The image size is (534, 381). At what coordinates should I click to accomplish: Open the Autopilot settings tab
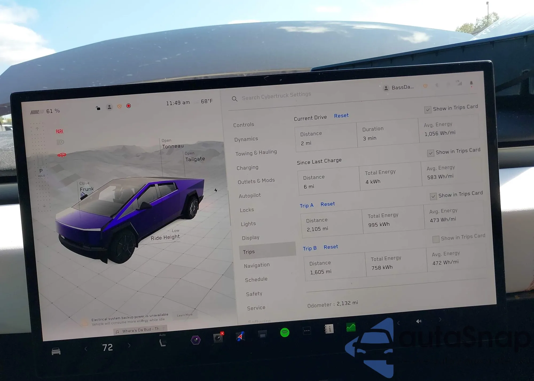tap(250, 196)
